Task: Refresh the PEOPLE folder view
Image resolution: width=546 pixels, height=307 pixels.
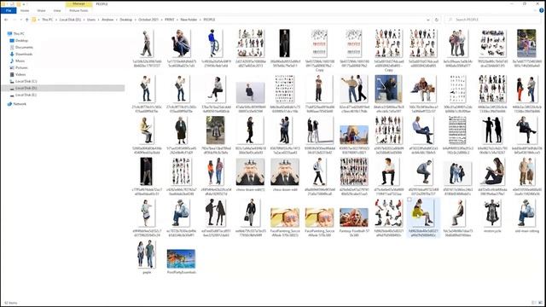Action: pos(437,20)
